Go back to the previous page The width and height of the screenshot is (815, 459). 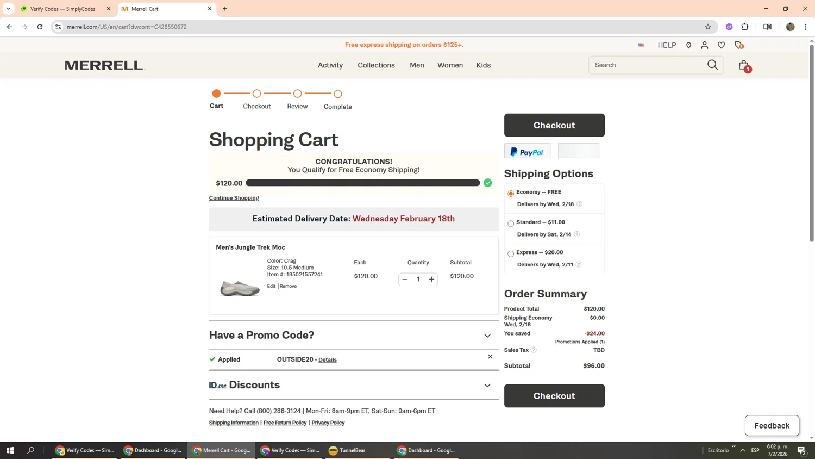tap(9, 27)
